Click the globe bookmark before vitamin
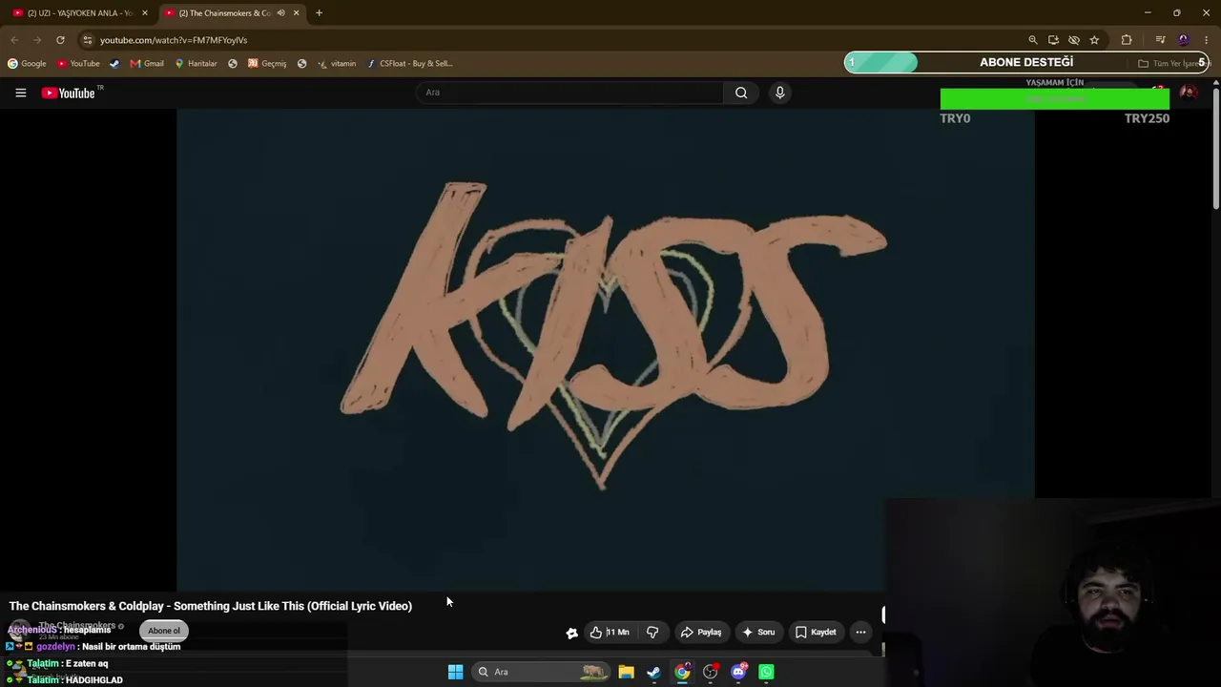Viewport: 1221px width, 687px height. coord(302,64)
